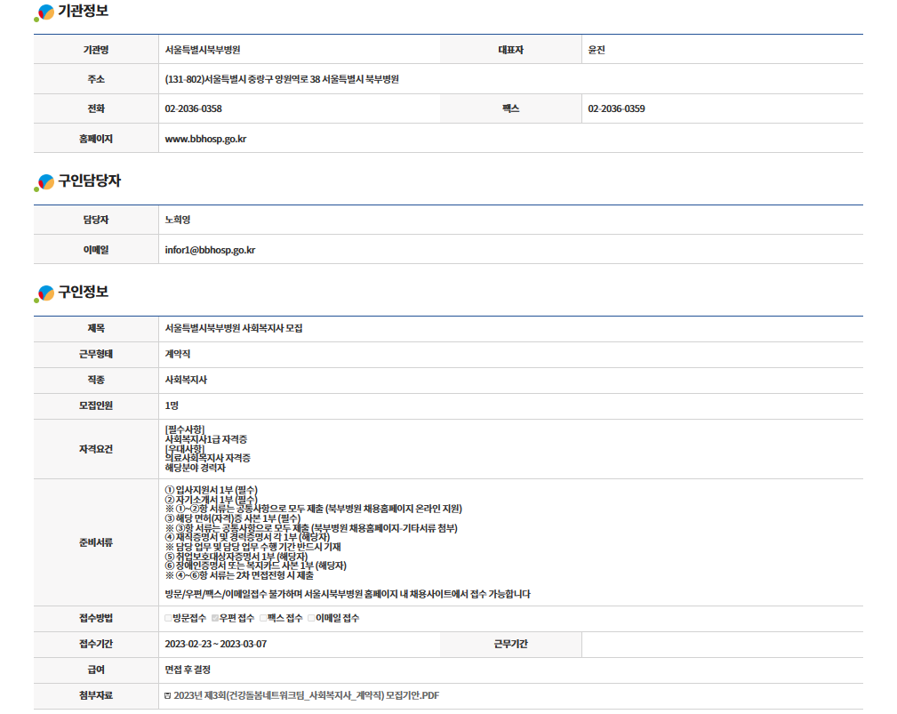Select the title 서울특별시북부병원 사회복지사 모집
This screenshot has width=897, height=714.
pos(234,328)
